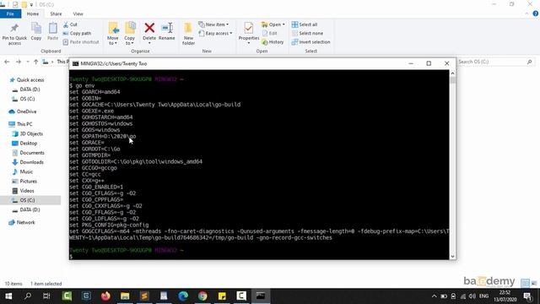Click Cut in Clipboard group
Screen dimensions: 540x304
pyautogui.click(x=70, y=24)
